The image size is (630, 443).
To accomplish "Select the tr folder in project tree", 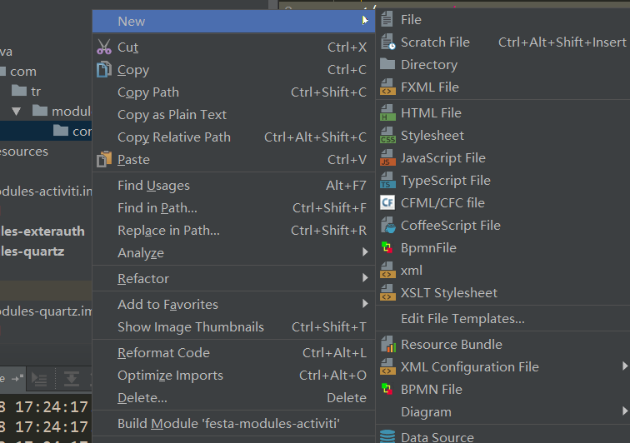I will coord(35,91).
